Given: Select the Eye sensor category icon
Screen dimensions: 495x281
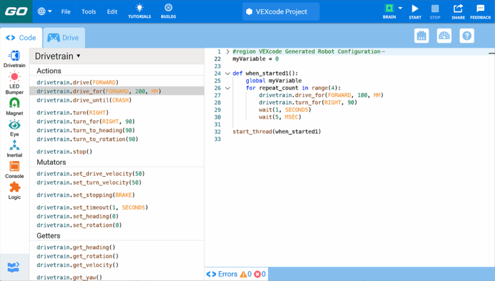Looking at the screenshot, I should click(15, 128).
